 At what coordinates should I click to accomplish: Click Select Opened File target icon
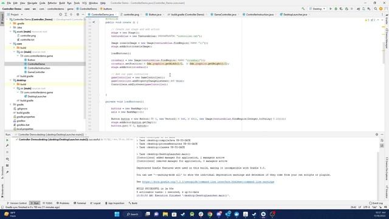tap(60, 15)
